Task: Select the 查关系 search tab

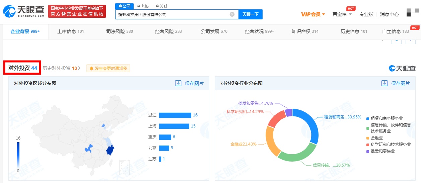Action: [161, 6]
